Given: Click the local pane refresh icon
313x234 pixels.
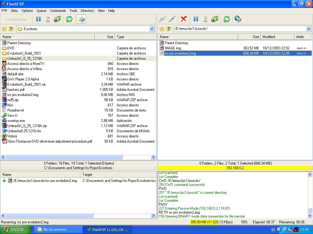Looking at the screenshot, I should (69, 19).
